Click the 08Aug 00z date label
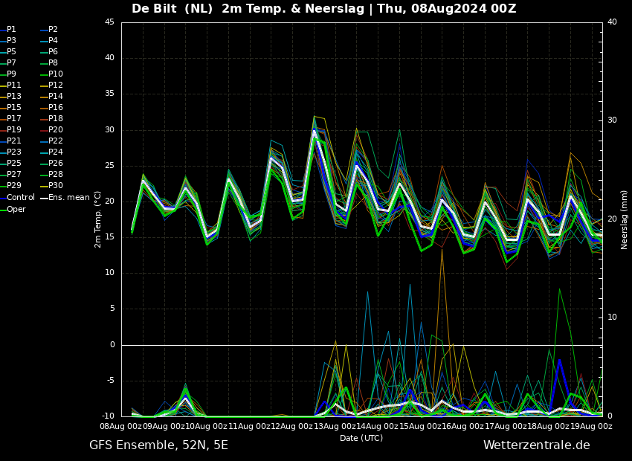The width and height of the screenshot is (632, 461). point(121,426)
